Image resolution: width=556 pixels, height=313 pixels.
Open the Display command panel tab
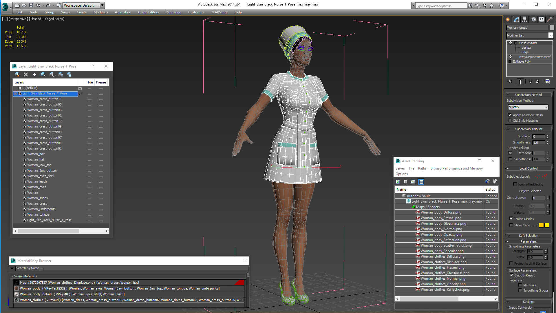(x=542, y=19)
